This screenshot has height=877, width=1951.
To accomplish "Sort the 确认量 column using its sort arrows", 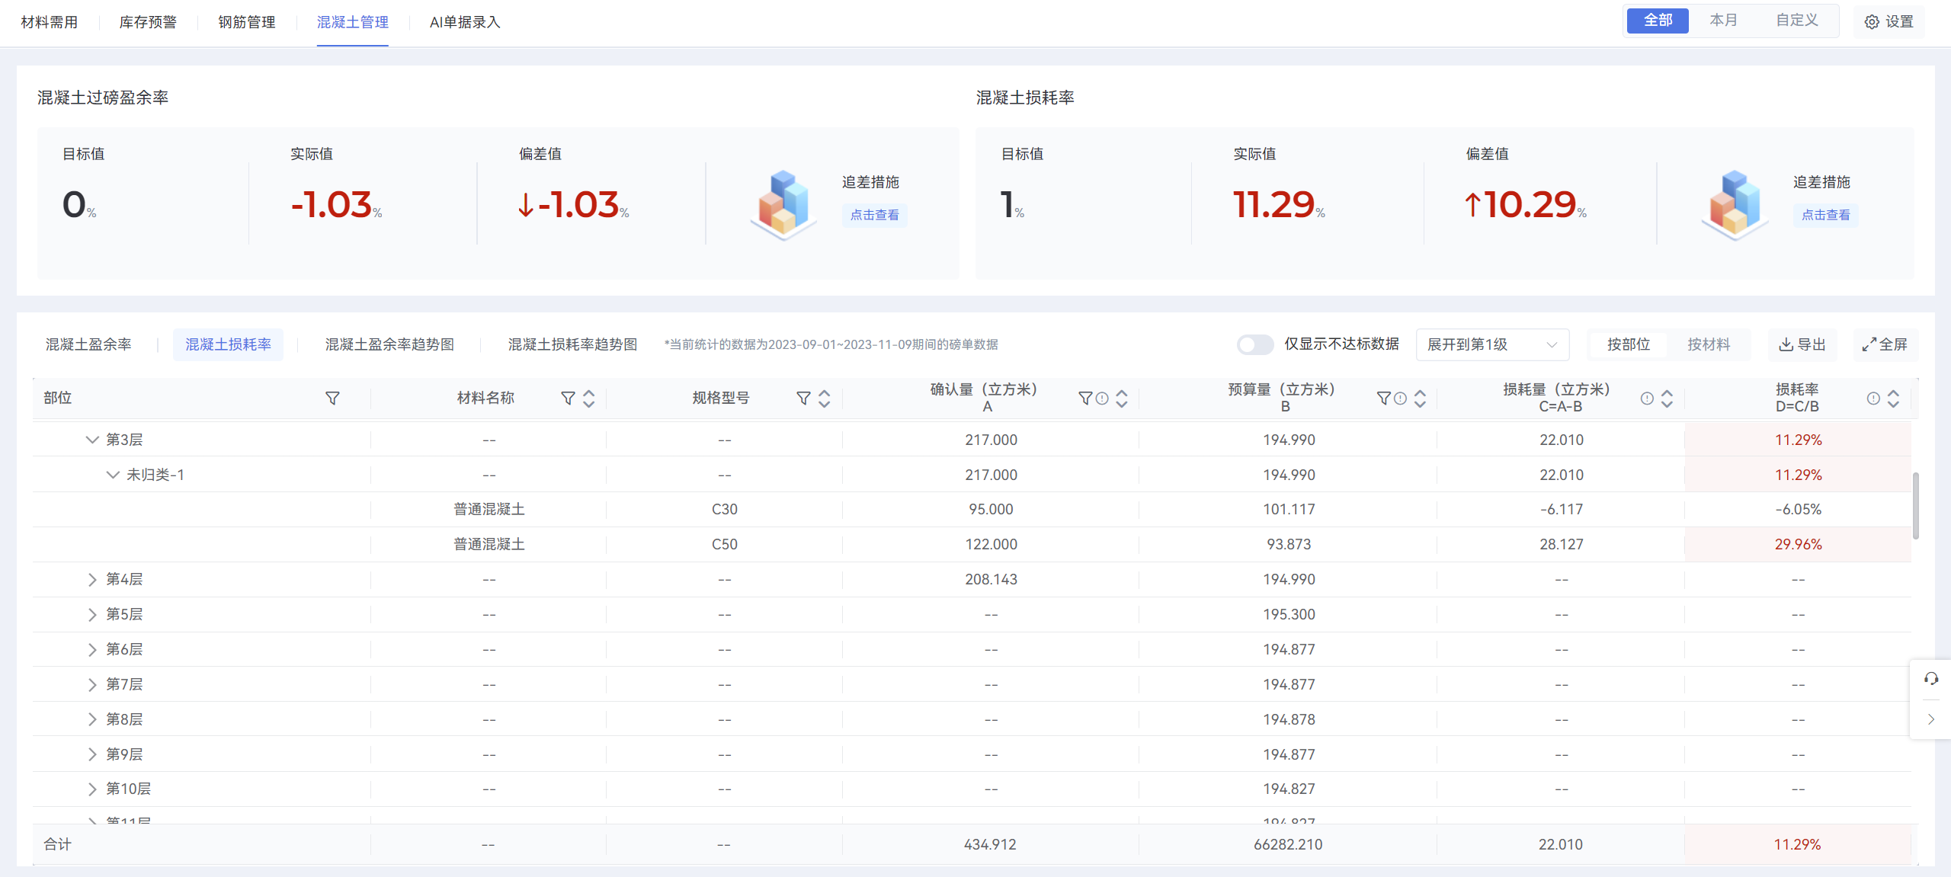I will pyautogui.click(x=1120, y=398).
